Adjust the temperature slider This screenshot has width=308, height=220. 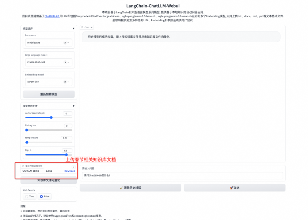49,142
